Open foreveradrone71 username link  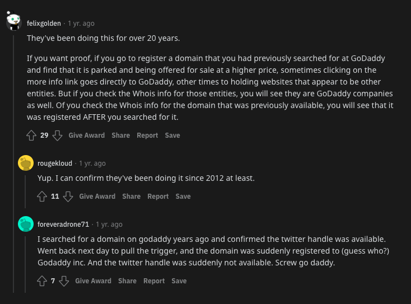(x=63, y=225)
